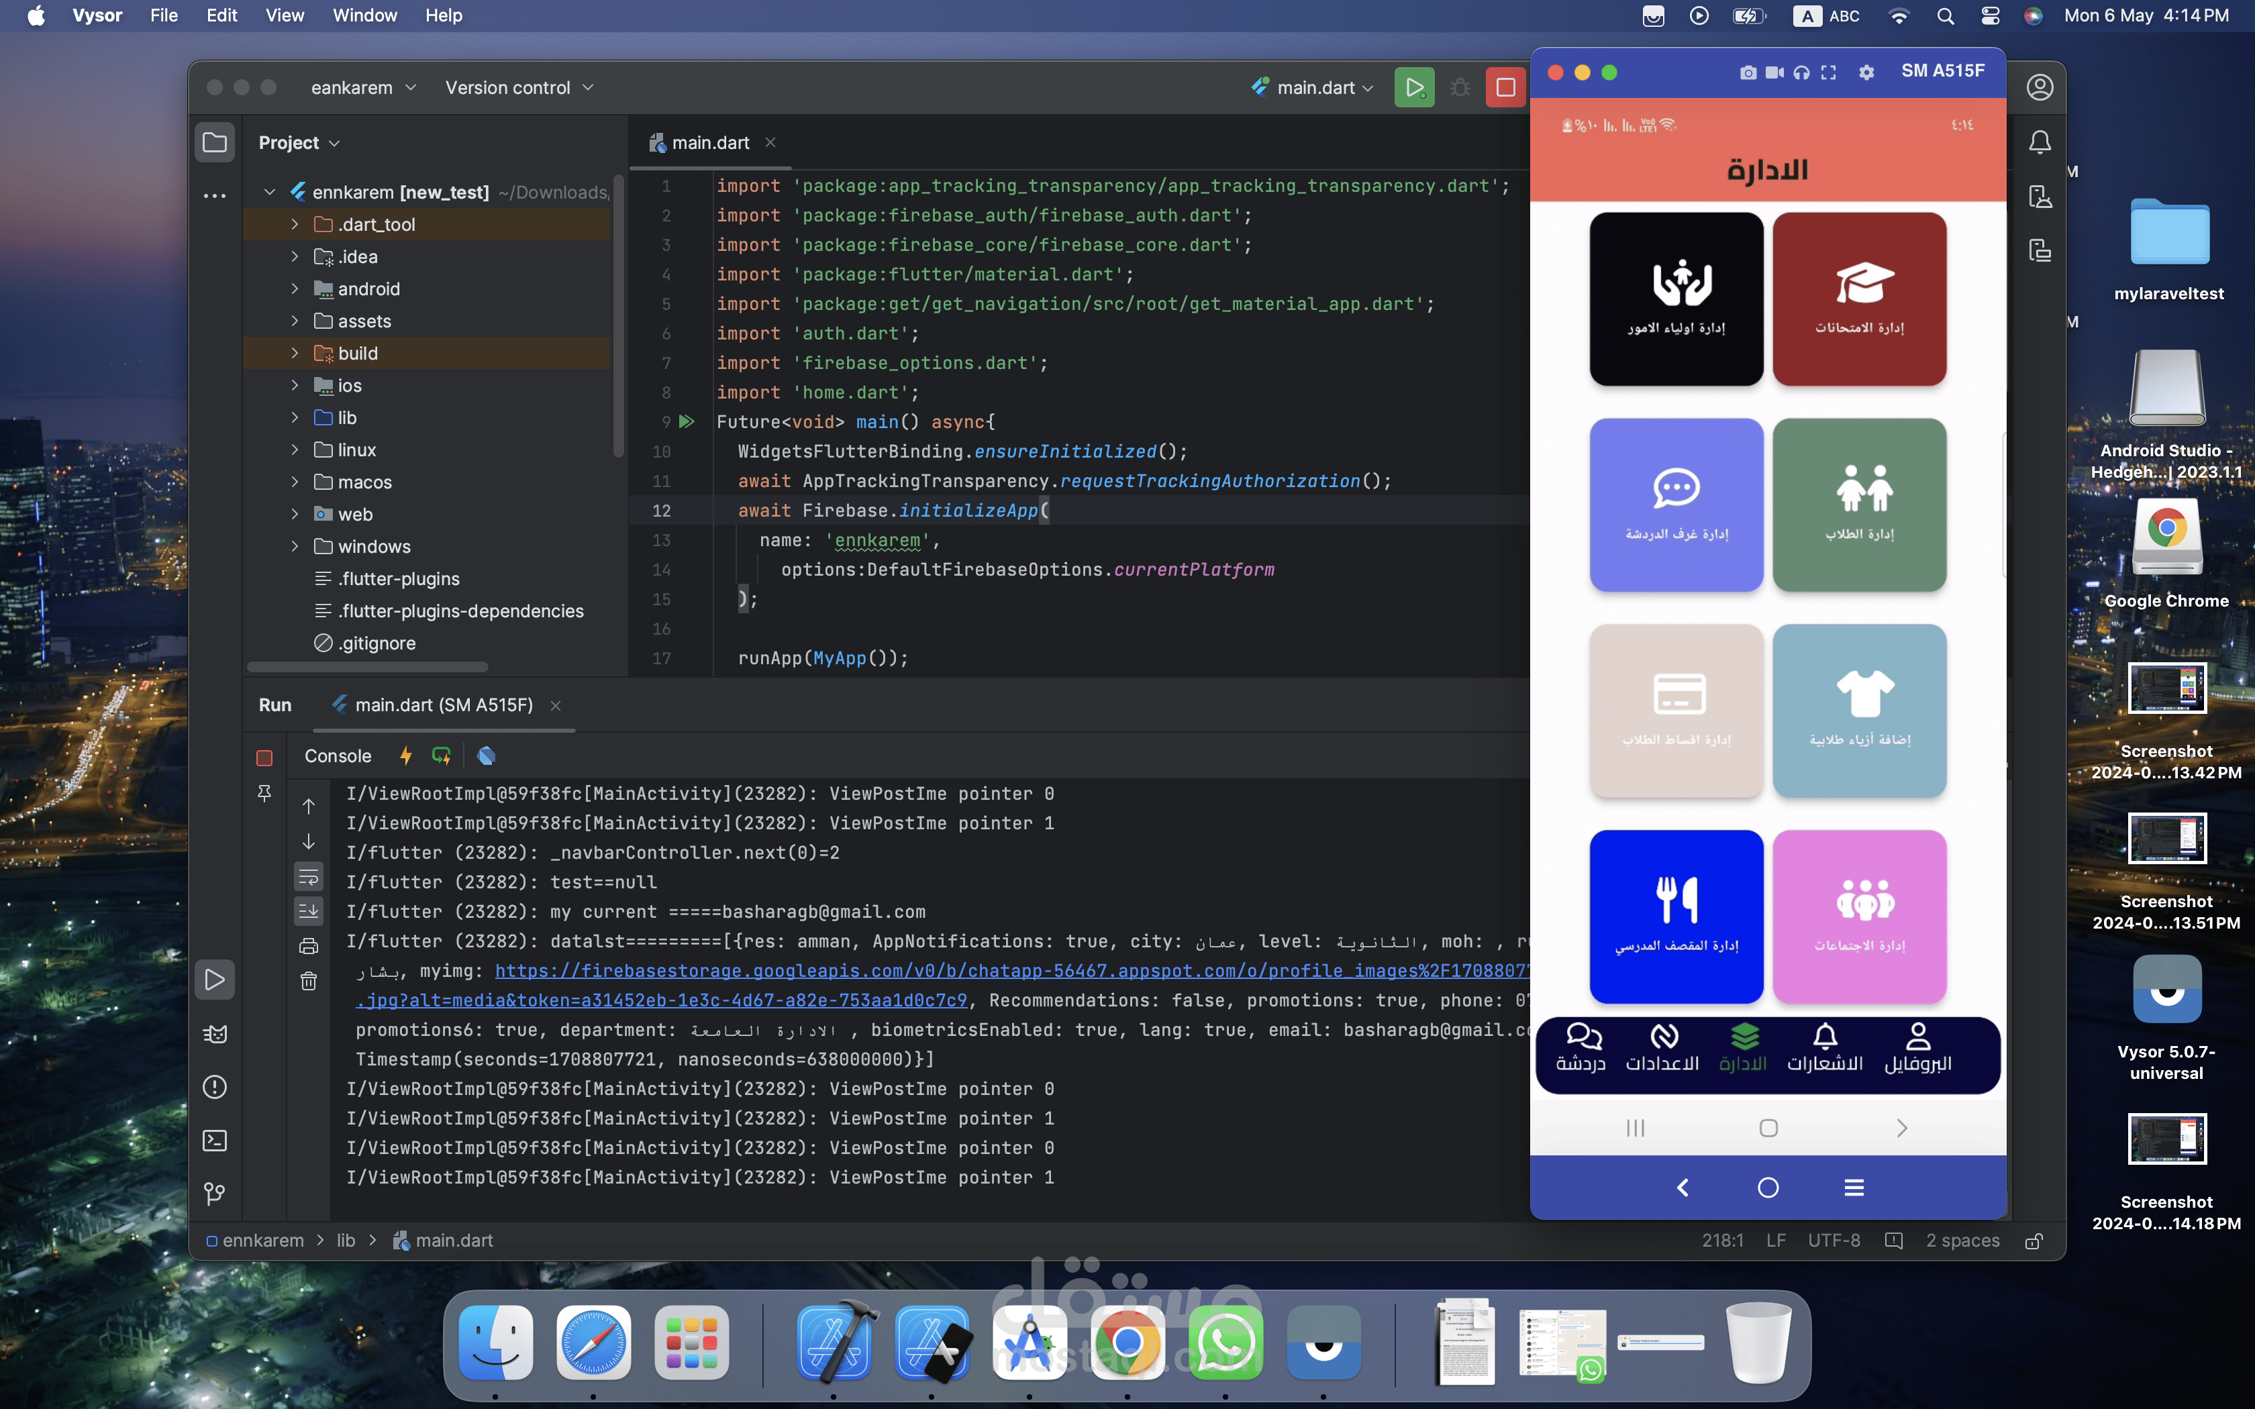Open the exams management red card
Screen dimensions: 2255x1409
point(1859,299)
